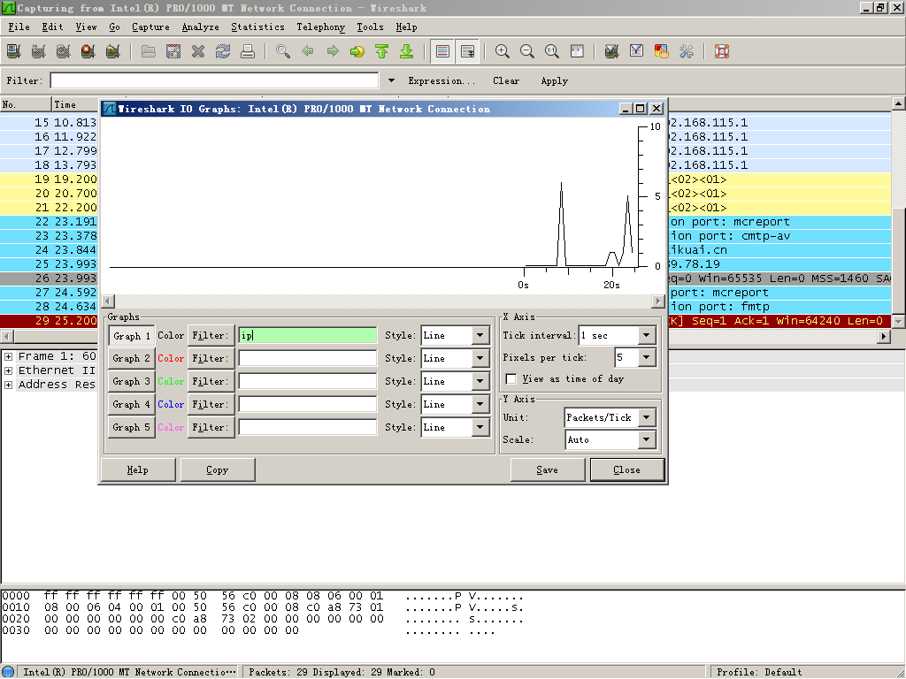Start a new live capture icon

coord(64,51)
